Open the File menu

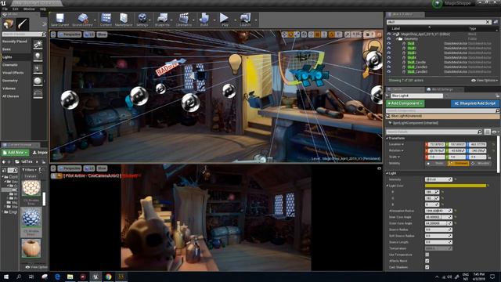tap(5, 9)
